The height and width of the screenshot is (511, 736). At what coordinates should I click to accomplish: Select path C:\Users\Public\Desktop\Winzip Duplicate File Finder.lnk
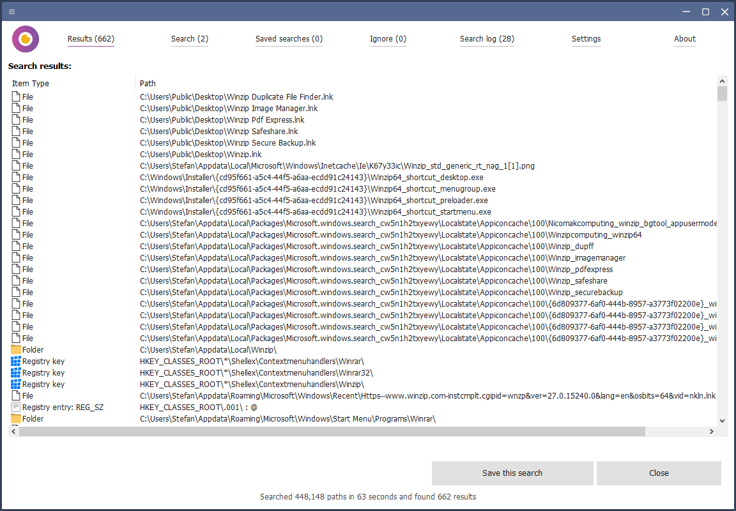pos(236,96)
